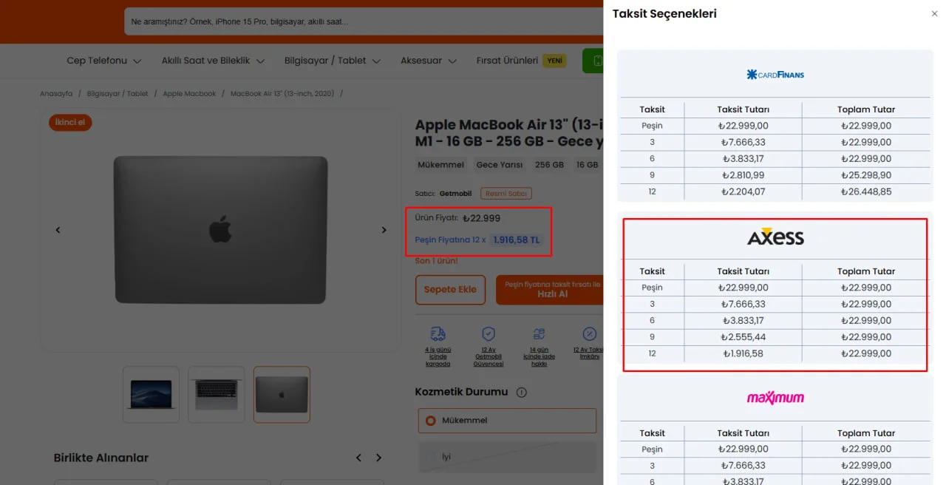Click Axess 9-installment amount ₺2.555,44

point(743,337)
